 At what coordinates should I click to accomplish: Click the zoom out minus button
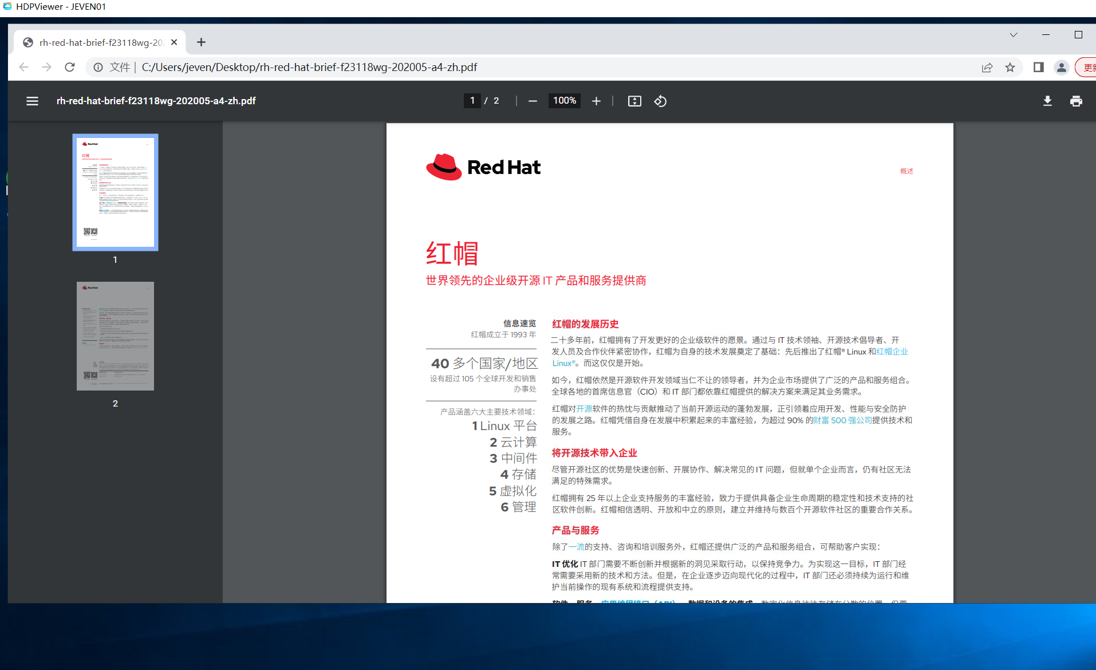coord(533,101)
